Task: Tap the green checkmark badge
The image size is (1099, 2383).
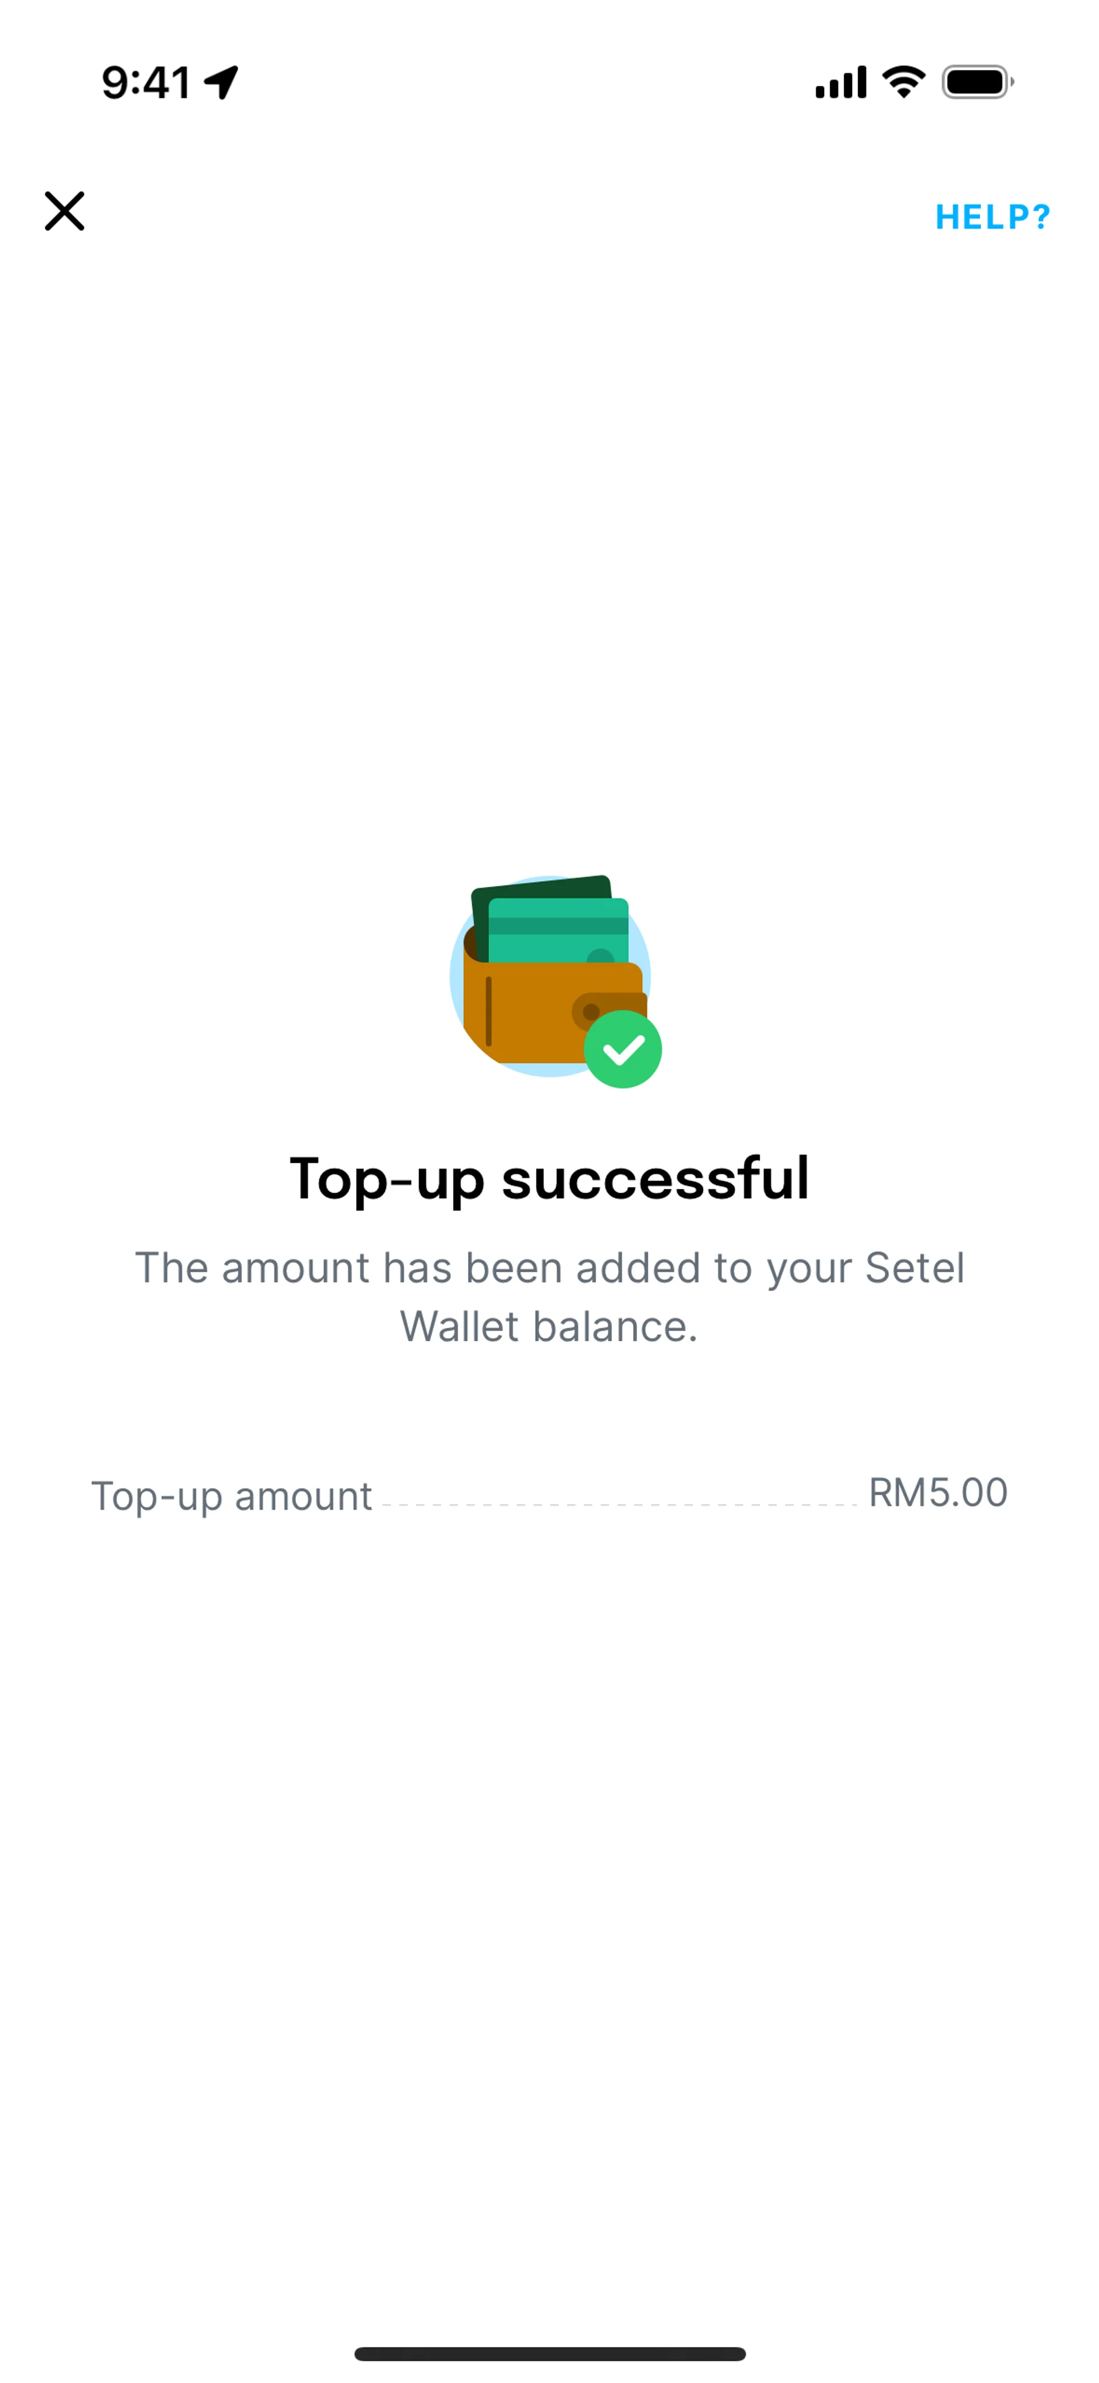Action: (x=623, y=1049)
